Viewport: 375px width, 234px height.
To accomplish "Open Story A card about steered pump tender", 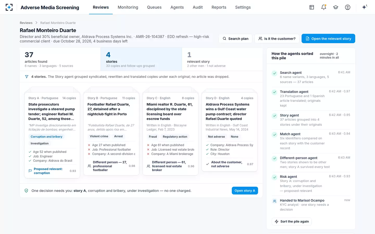I will (x=52, y=135).
